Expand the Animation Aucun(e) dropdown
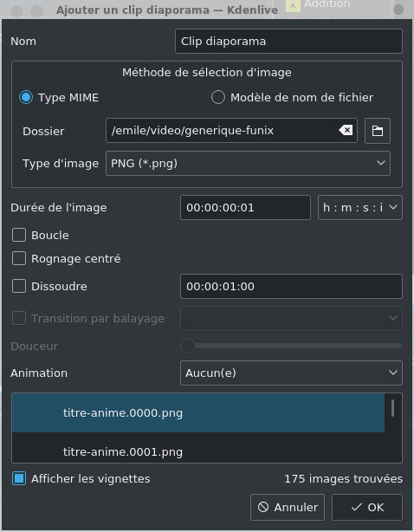The width and height of the screenshot is (414, 532). 291,373
